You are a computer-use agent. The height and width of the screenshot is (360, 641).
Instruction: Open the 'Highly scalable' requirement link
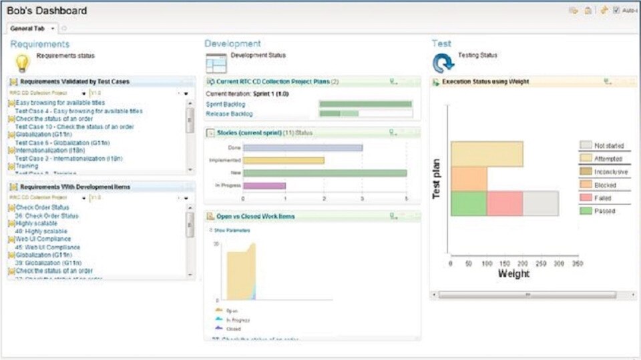click(36, 223)
